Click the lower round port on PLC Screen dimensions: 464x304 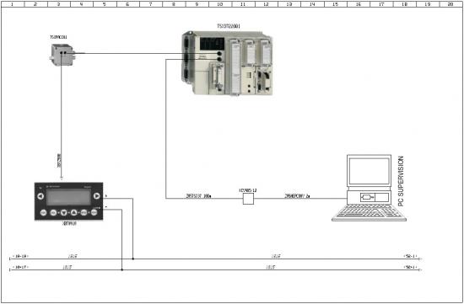point(219,60)
